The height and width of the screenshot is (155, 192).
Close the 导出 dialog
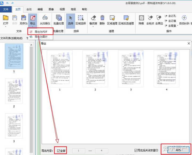coord(189,44)
